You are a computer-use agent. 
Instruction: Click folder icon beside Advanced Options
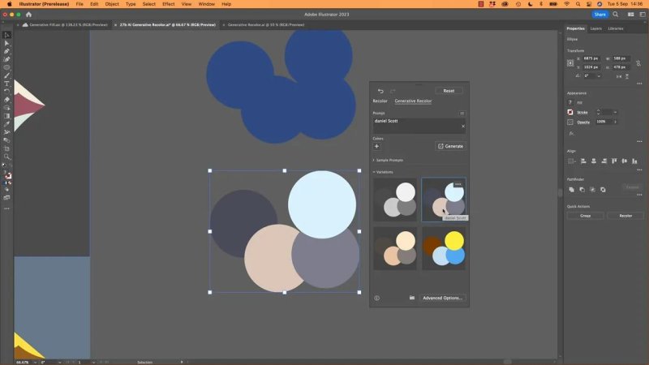point(412,298)
